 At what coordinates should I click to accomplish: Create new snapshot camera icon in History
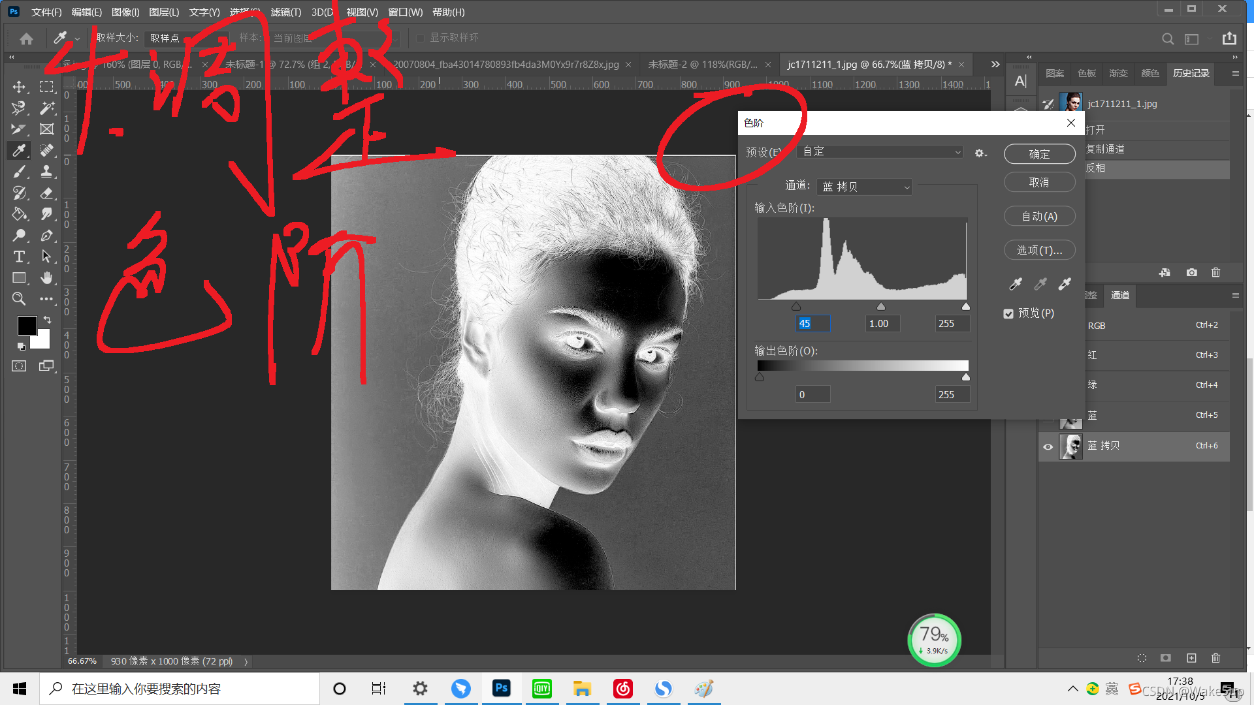(x=1192, y=272)
